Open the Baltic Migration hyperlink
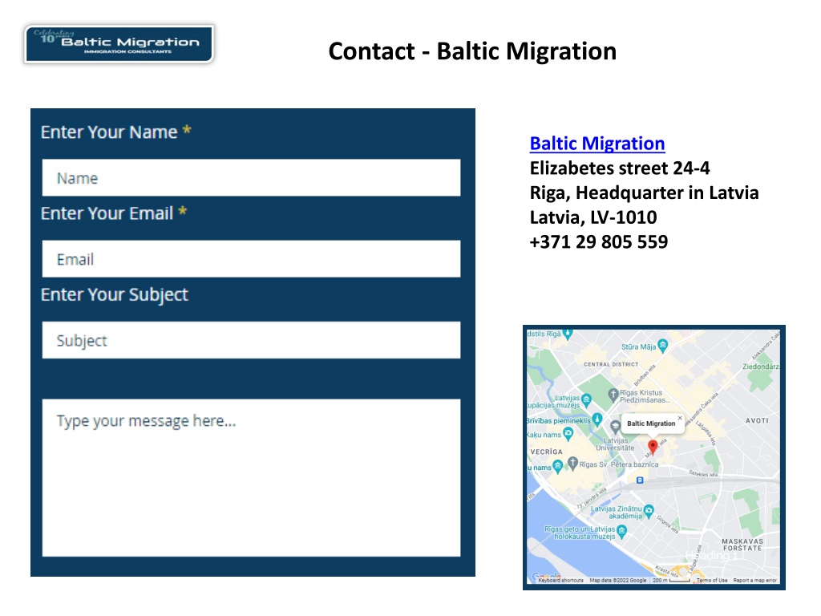Viewport: 821px width, 616px height. (x=597, y=144)
